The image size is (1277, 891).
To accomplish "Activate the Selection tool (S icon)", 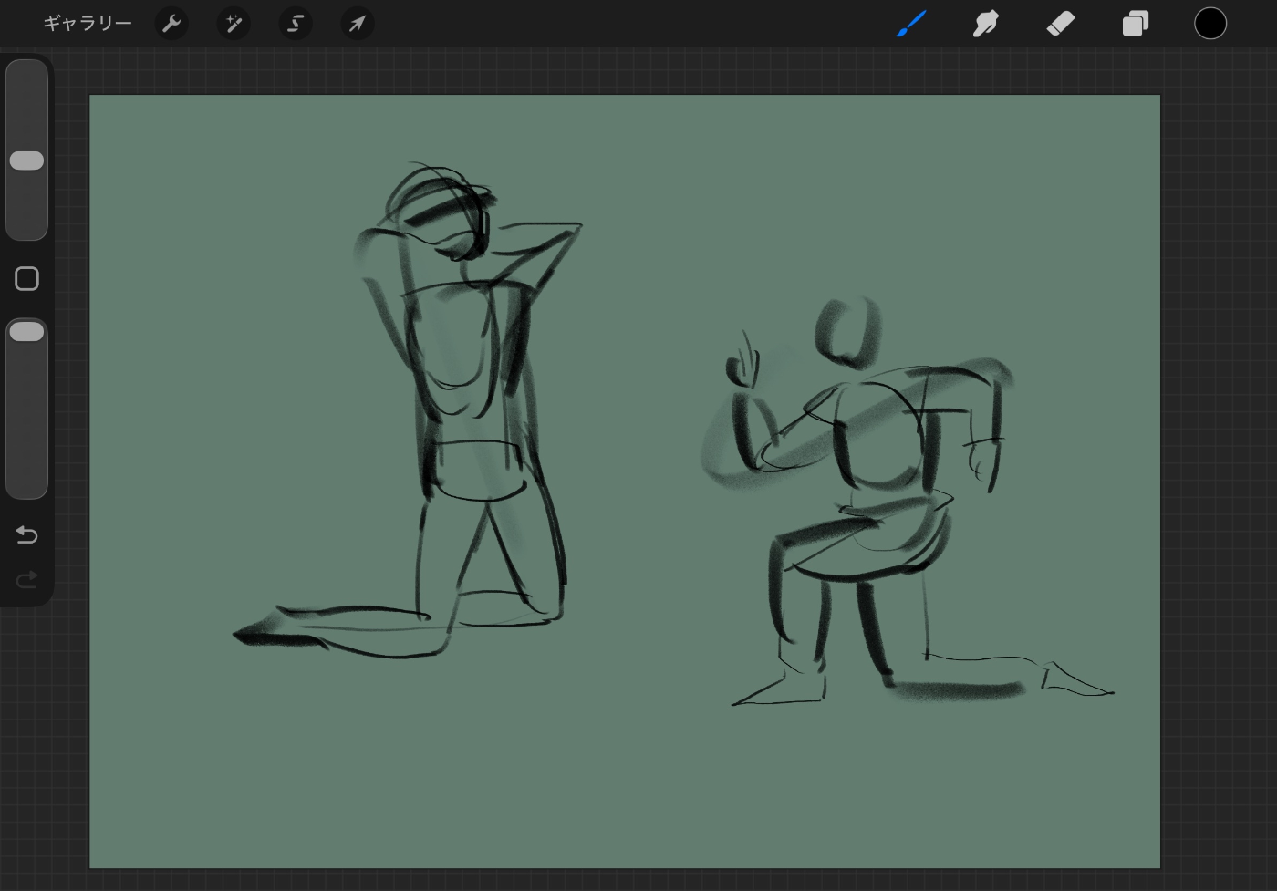I will pyautogui.click(x=296, y=24).
